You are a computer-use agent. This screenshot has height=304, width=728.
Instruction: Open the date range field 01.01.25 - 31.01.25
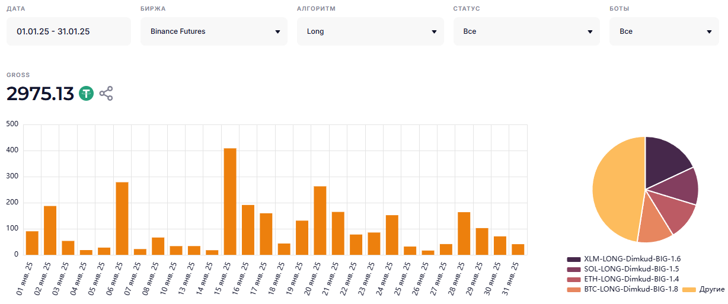(x=68, y=31)
